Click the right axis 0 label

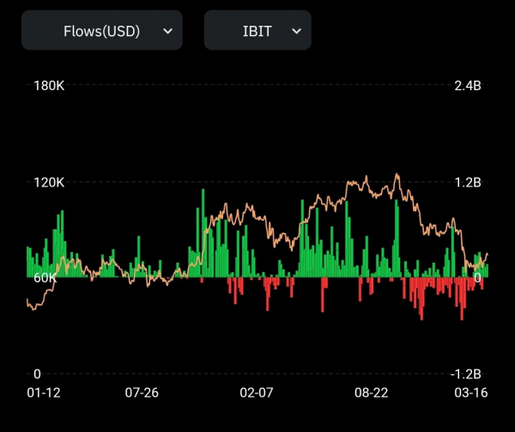[x=478, y=278]
